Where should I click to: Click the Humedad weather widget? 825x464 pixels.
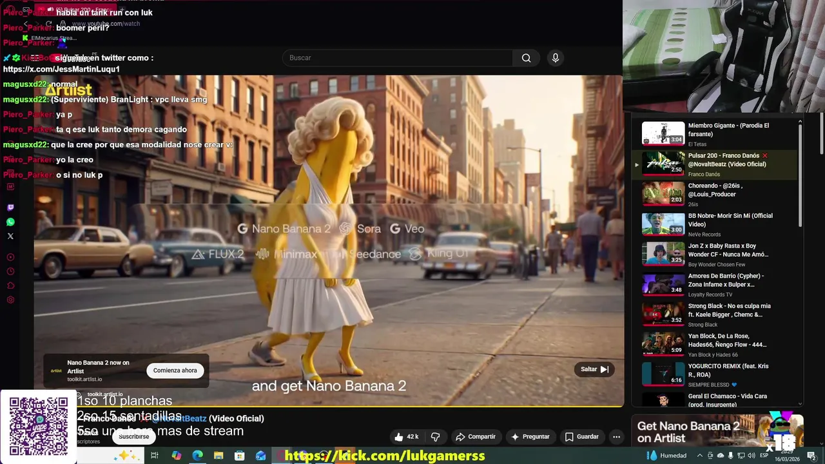[x=666, y=456]
